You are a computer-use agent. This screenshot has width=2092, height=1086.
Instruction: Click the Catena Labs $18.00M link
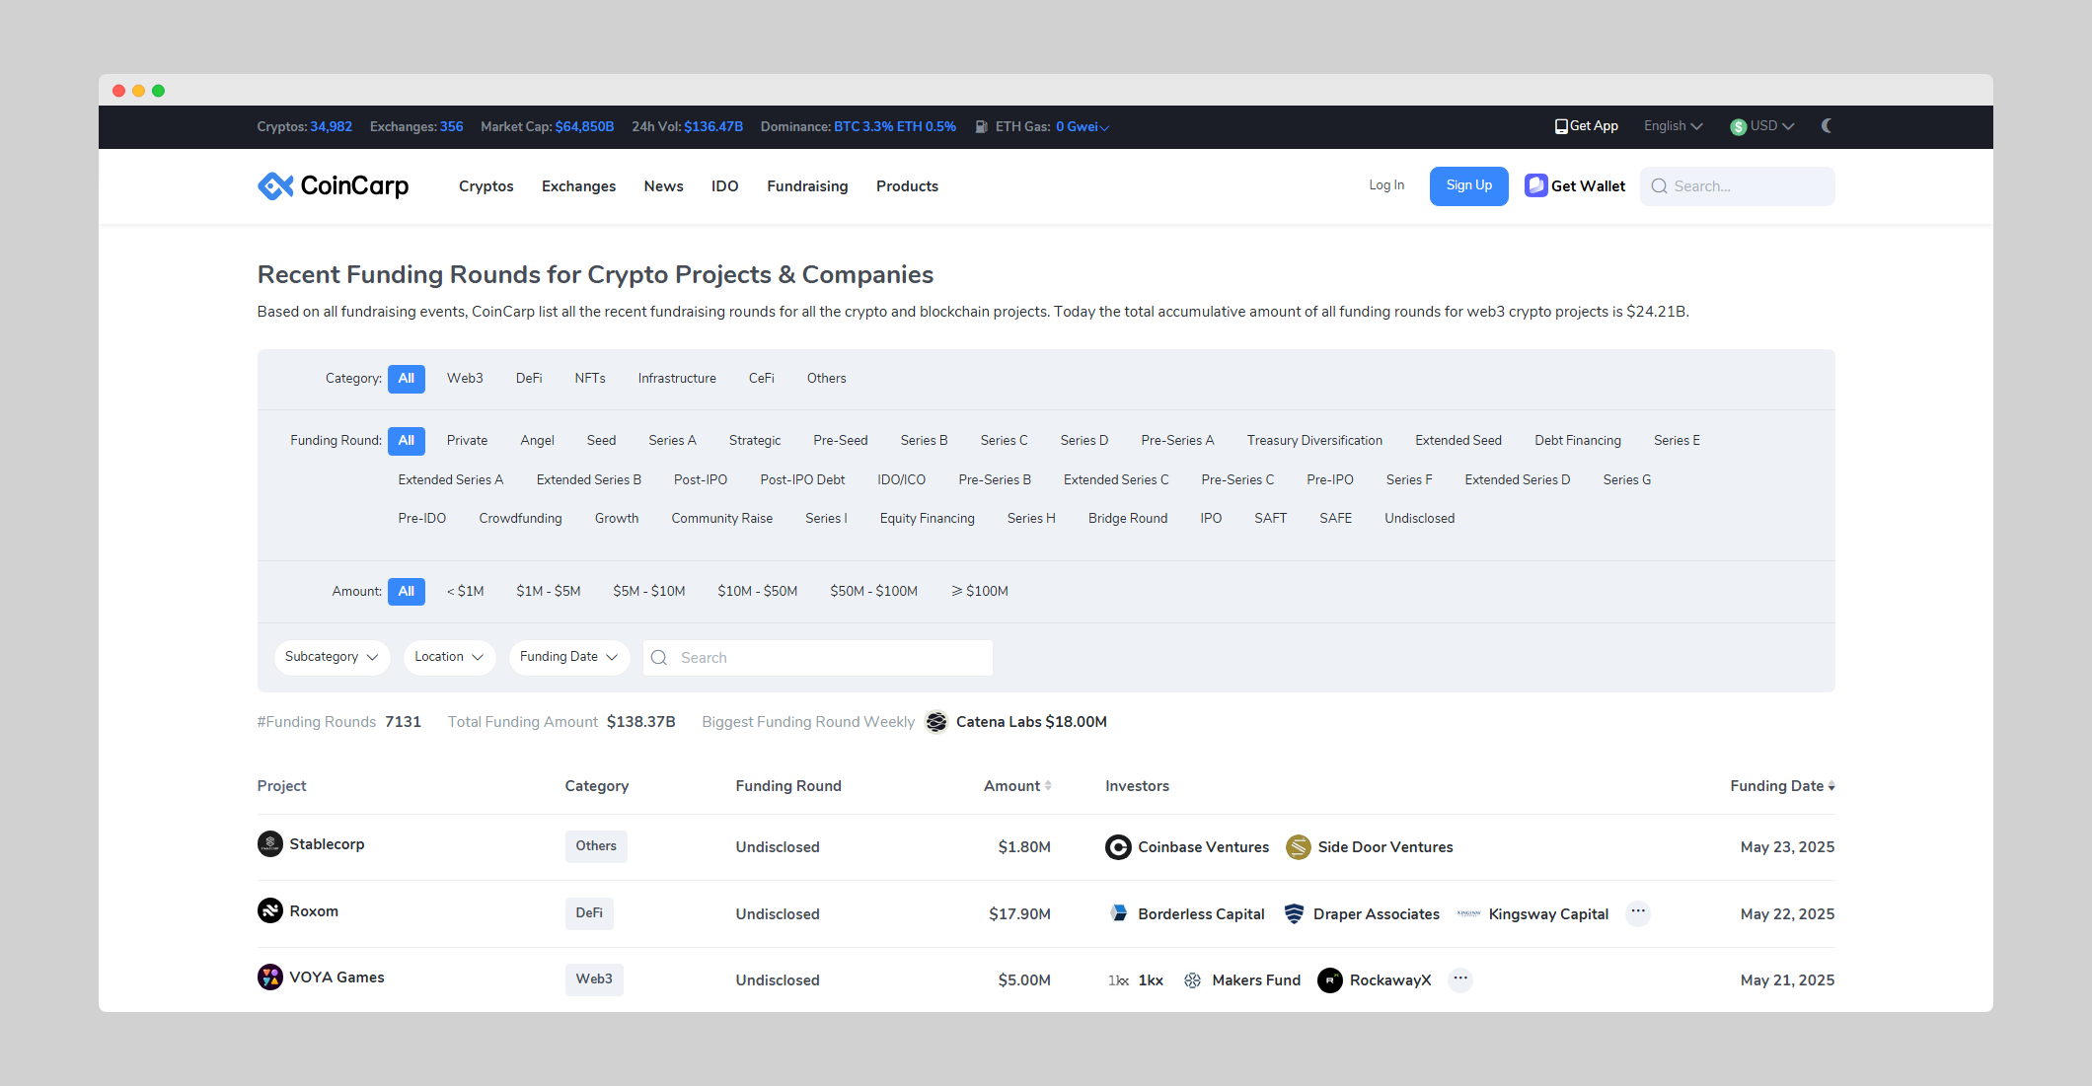[1031, 722]
